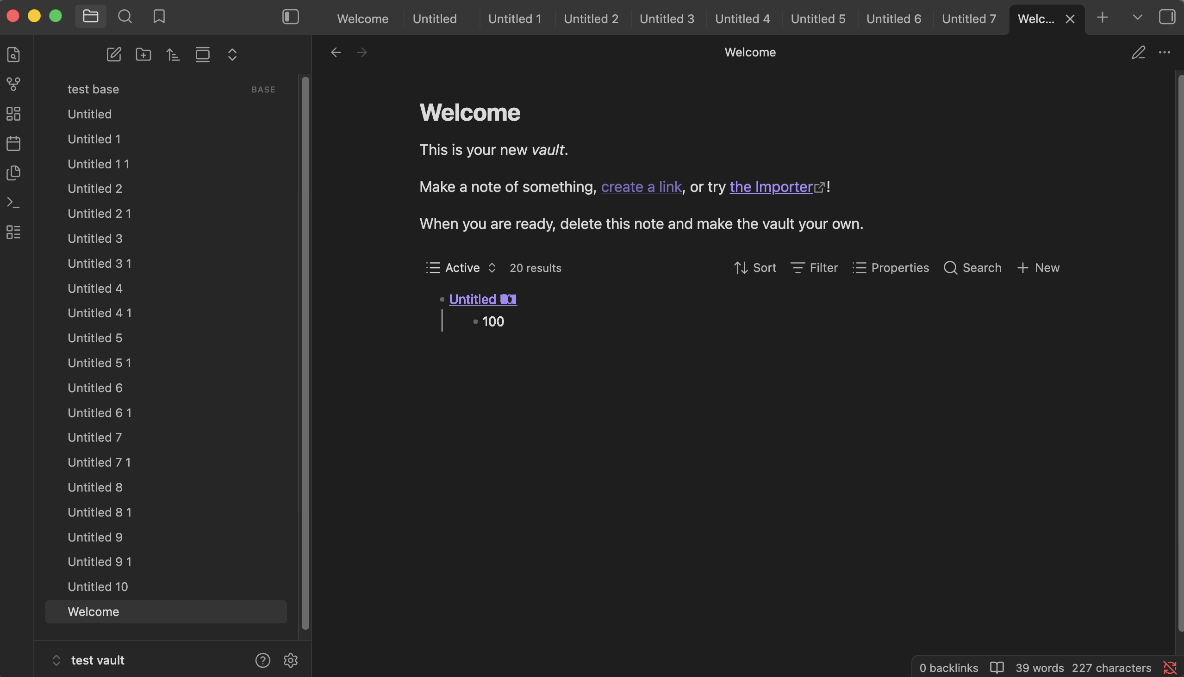Create new canvas from ribbon
The height and width of the screenshot is (677, 1184).
[13, 114]
